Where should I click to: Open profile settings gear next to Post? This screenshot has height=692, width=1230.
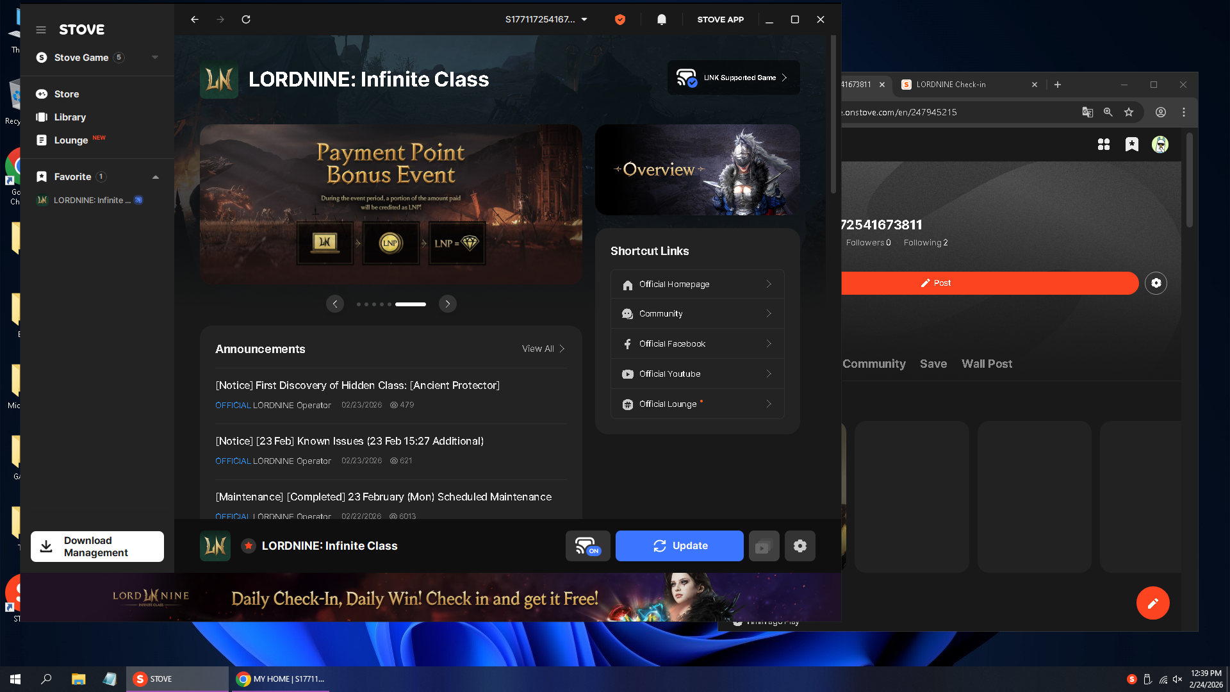[1156, 283]
